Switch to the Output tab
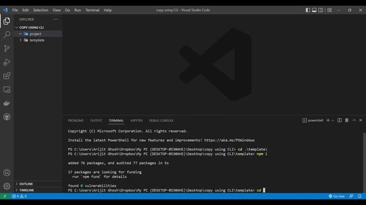This screenshot has height=205, width=366. tap(96, 120)
